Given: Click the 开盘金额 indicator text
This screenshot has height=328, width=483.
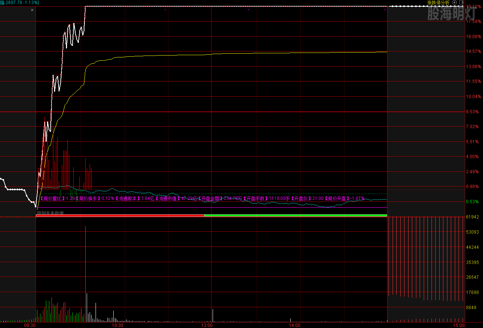Looking at the screenshot, I should 220,199.
